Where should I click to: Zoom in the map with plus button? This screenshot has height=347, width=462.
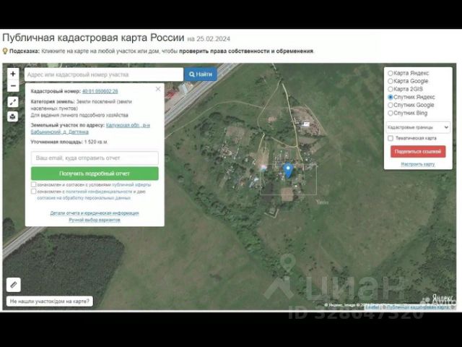pyautogui.click(x=13, y=74)
